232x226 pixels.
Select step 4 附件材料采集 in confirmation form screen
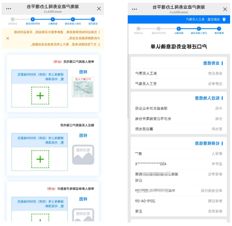pyautogui.click(x=159, y=30)
